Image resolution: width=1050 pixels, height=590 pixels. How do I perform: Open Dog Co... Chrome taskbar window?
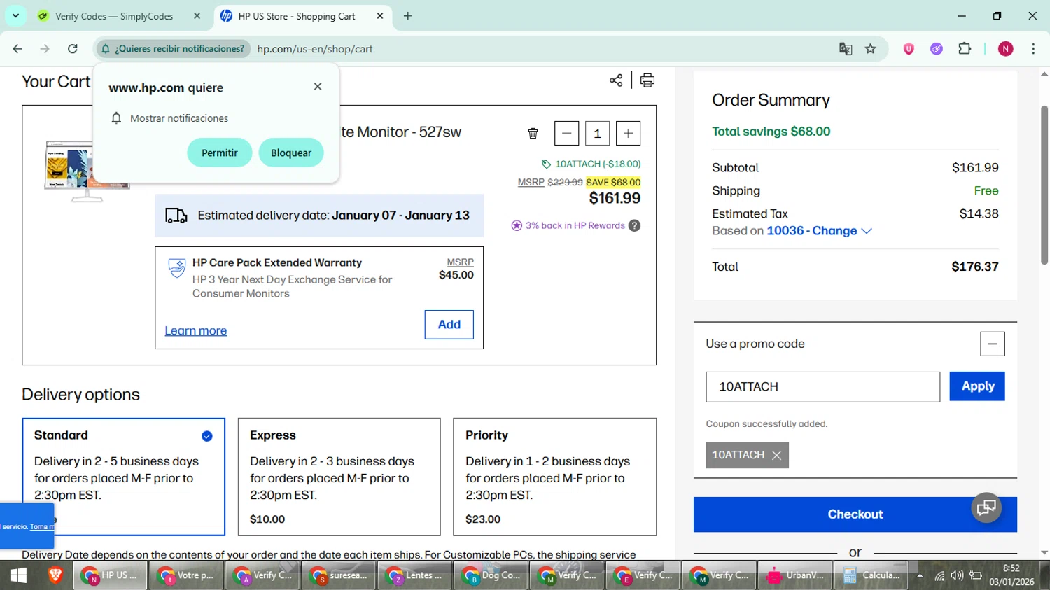pos(491,575)
